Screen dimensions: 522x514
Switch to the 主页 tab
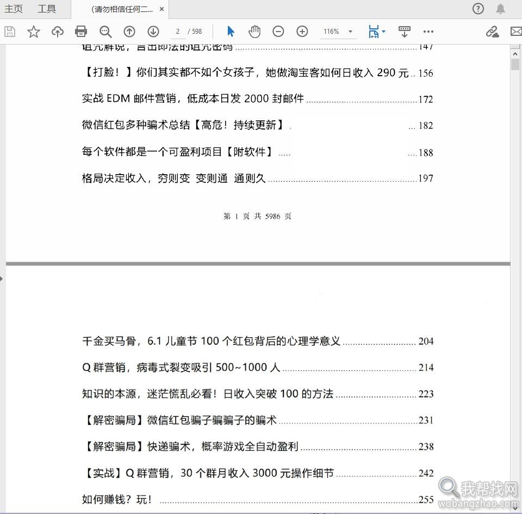(x=13, y=9)
